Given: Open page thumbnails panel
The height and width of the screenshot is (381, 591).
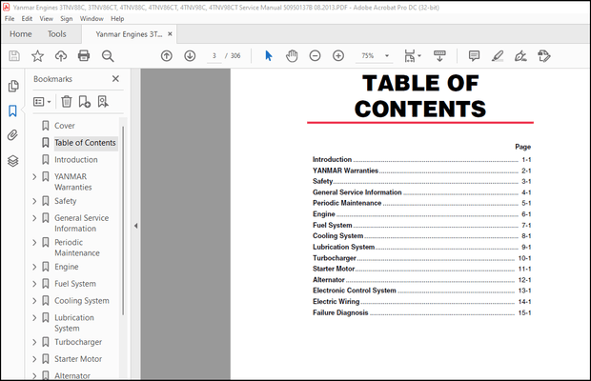Looking at the screenshot, I should click(x=13, y=87).
